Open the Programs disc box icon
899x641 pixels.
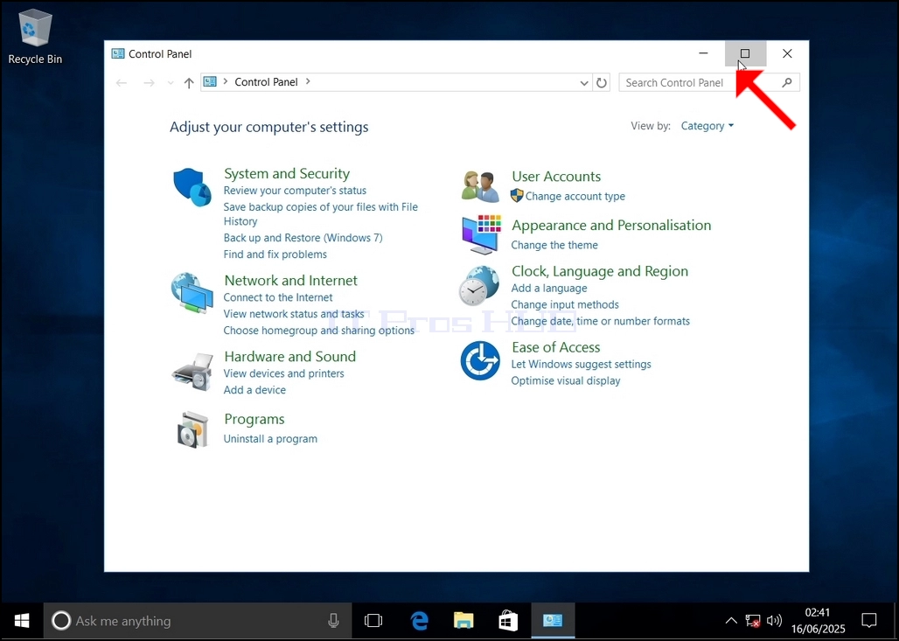click(192, 429)
